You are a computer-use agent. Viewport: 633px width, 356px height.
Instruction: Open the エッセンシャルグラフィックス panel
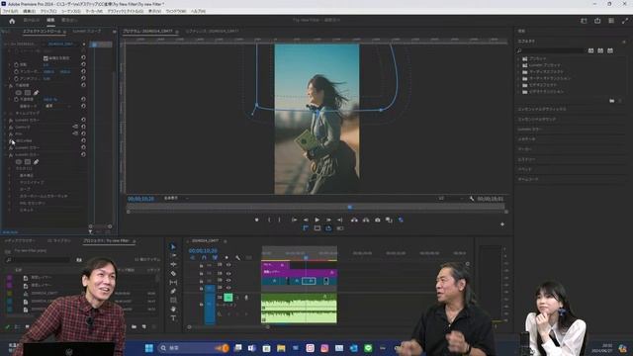[x=542, y=109]
